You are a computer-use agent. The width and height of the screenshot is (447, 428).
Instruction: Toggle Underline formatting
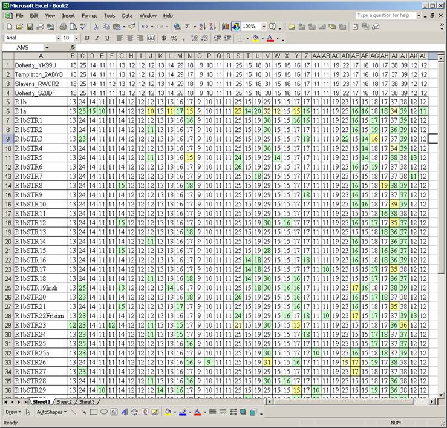(107, 38)
